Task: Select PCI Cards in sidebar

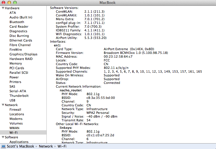Action: (17, 68)
